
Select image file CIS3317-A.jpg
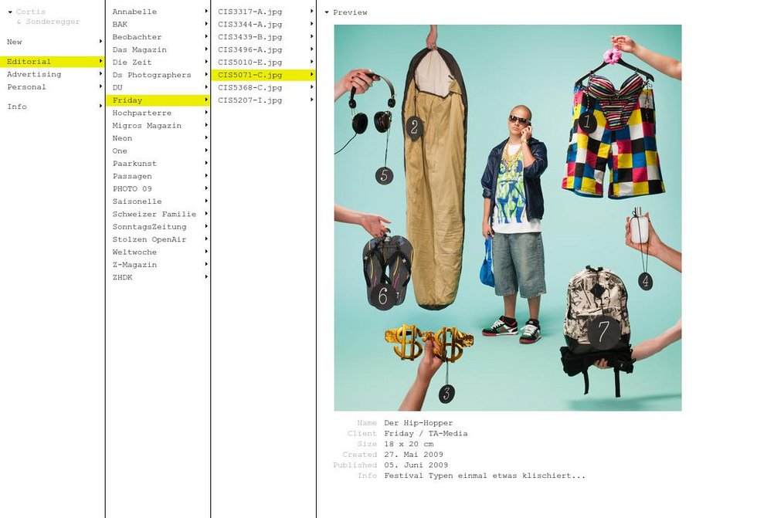250,12
